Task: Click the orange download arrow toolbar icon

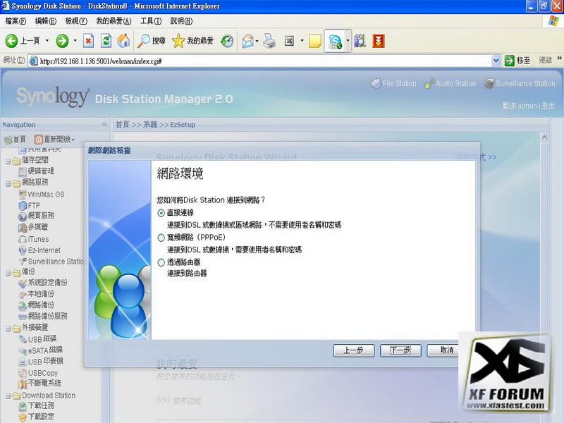Action: [379, 41]
